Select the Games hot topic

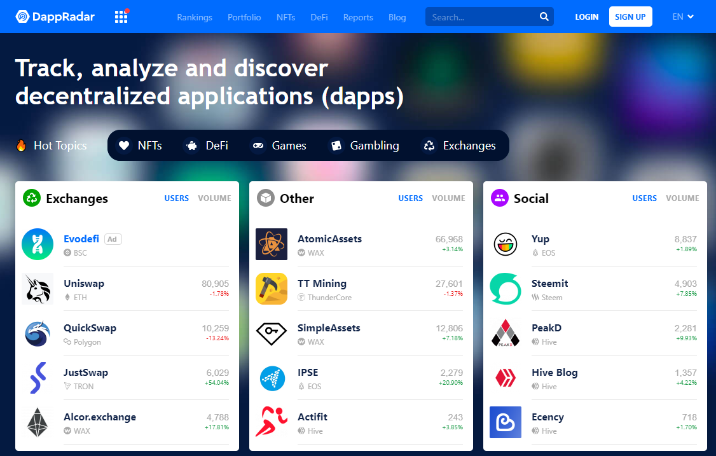279,145
